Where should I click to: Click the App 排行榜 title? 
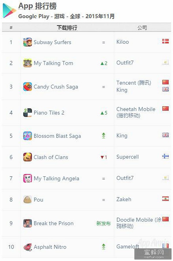(37, 6)
